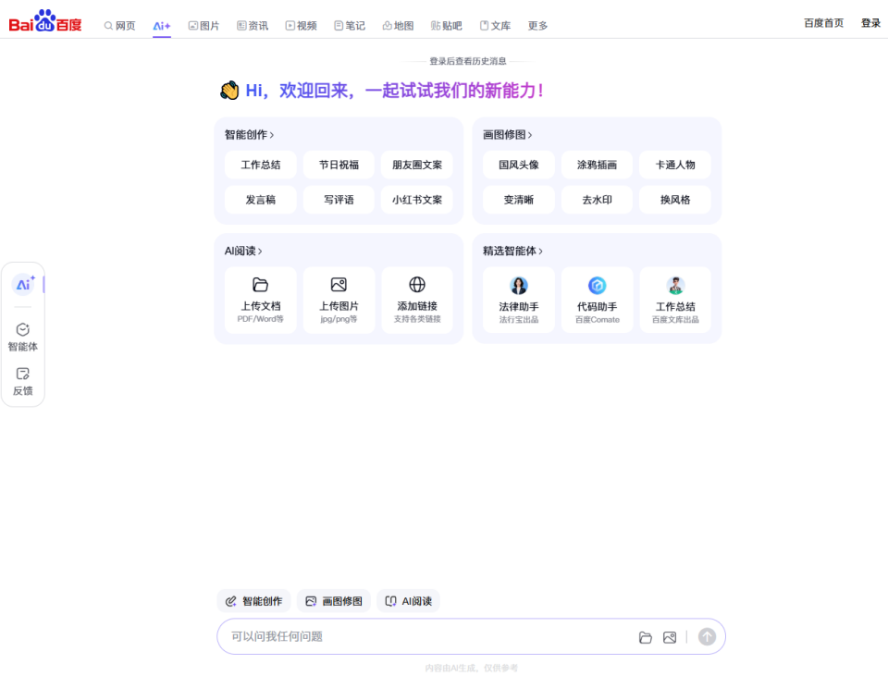Choose the 小红书文案 prompt
888x676 pixels.
tap(417, 200)
